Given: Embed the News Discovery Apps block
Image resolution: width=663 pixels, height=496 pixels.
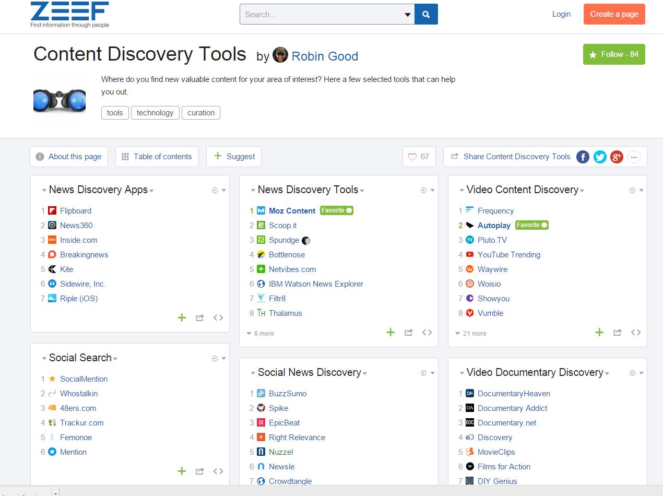Looking at the screenshot, I should coord(218,317).
